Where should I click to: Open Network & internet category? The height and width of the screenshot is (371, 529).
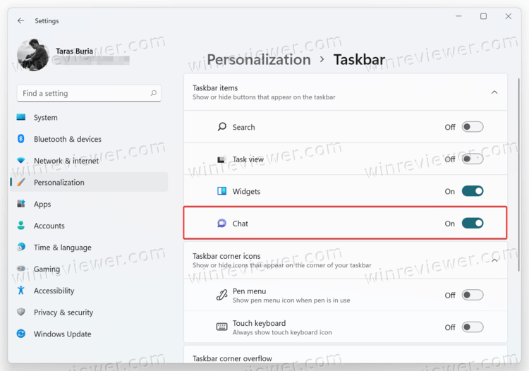(89, 161)
